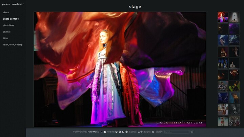Click the peter molnar site logo
Image resolution: width=244 pixels, height=137 pixels.
click(x=13, y=4)
